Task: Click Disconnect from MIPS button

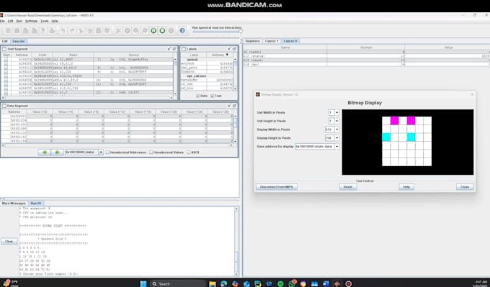Action: point(277,187)
